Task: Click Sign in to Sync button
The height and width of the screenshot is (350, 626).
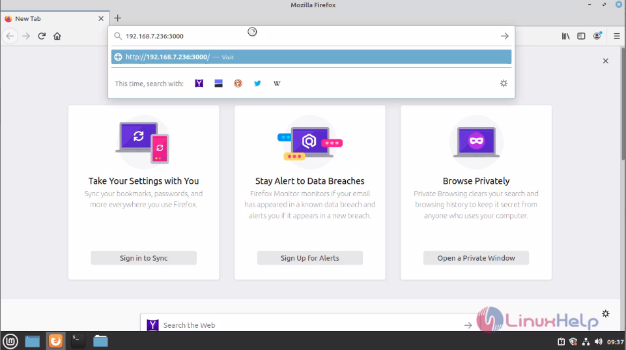Action: click(x=144, y=257)
